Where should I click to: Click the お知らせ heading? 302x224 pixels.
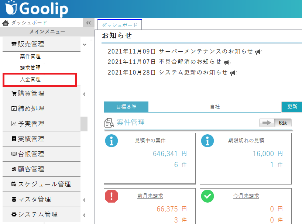click(117, 35)
